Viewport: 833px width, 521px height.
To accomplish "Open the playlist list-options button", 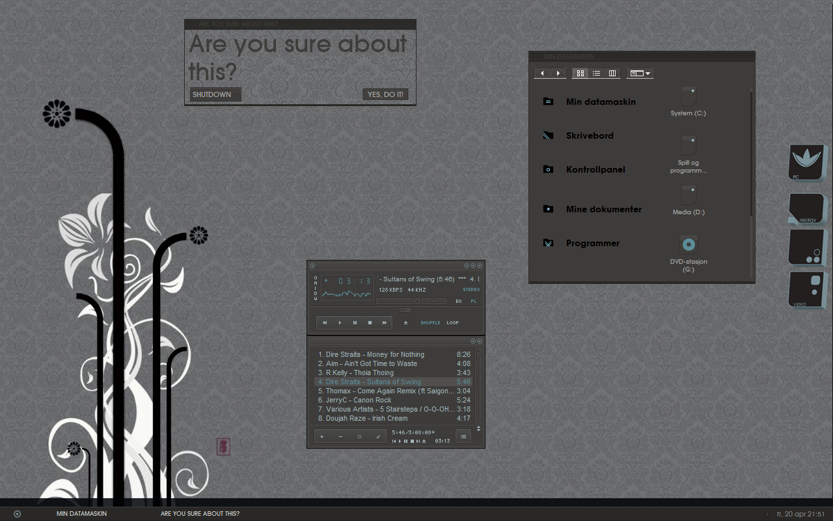I will [x=463, y=436].
